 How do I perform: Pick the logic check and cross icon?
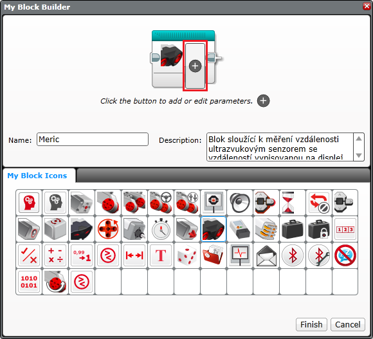29,255
